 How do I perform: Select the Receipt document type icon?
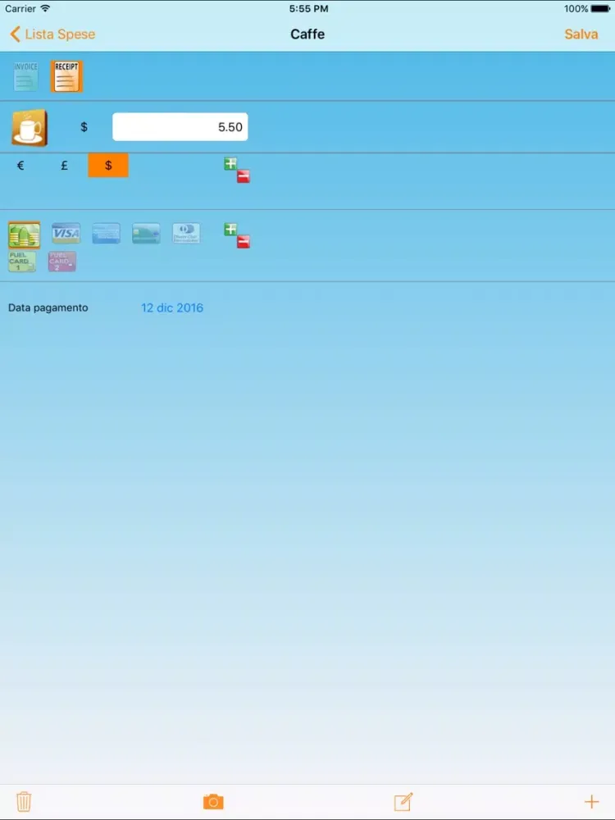(66, 76)
